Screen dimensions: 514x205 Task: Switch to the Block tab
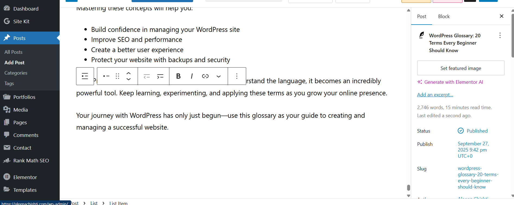click(x=444, y=16)
